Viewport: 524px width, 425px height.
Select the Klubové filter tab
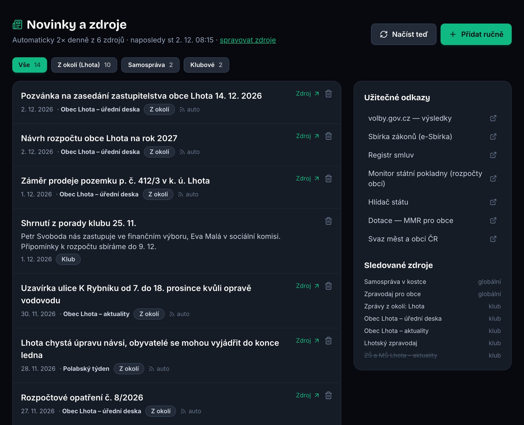(206, 65)
